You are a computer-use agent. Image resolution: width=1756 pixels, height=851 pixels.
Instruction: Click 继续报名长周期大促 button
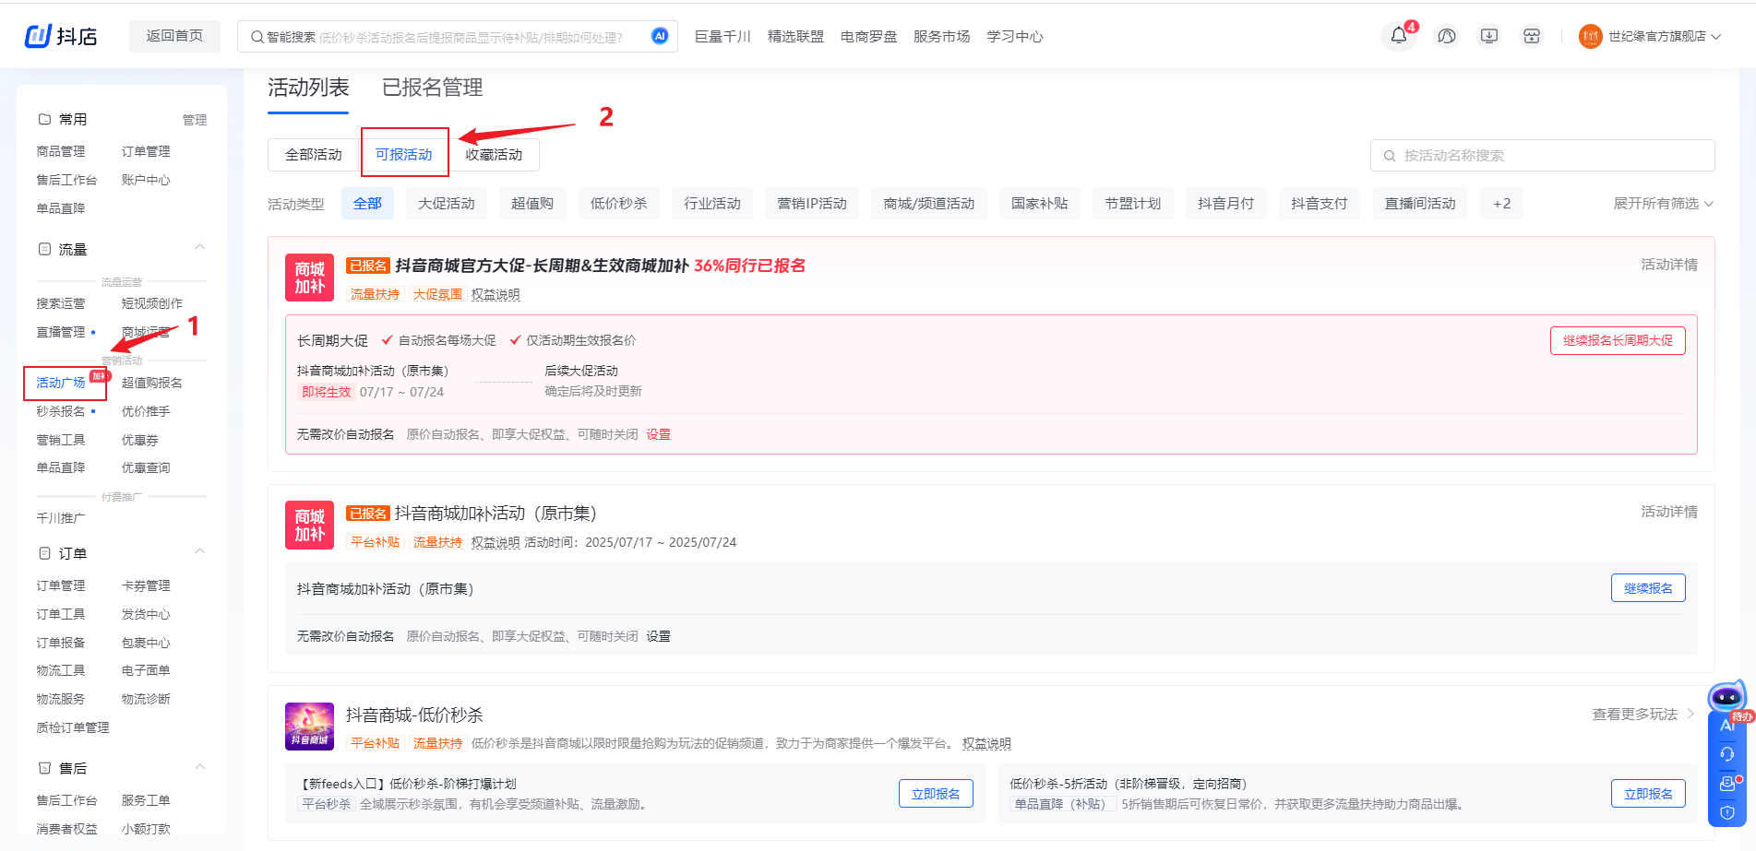1617,340
